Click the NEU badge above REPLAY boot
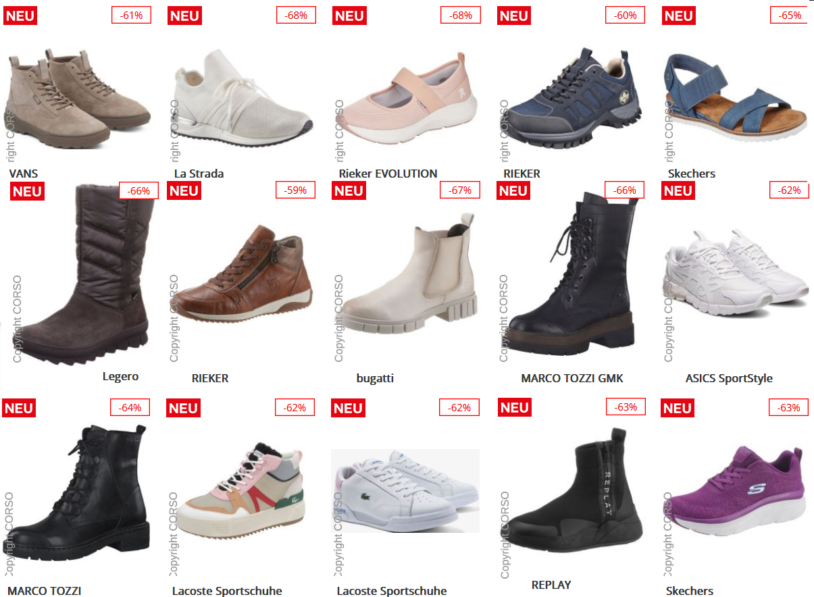The image size is (814, 597). (514, 407)
